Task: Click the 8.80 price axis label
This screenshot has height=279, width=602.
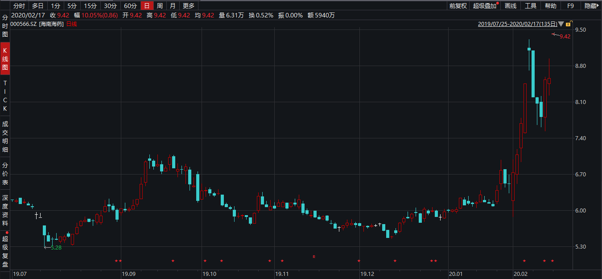Action: point(581,66)
